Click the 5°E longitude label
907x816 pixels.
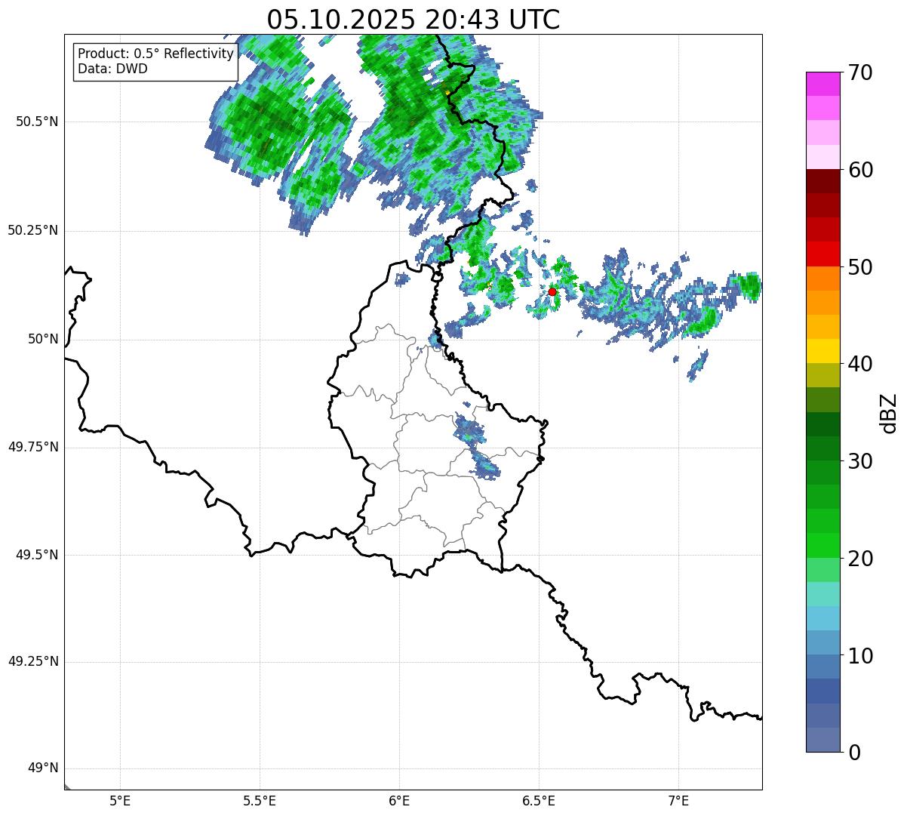pyautogui.click(x=120, y=801)
